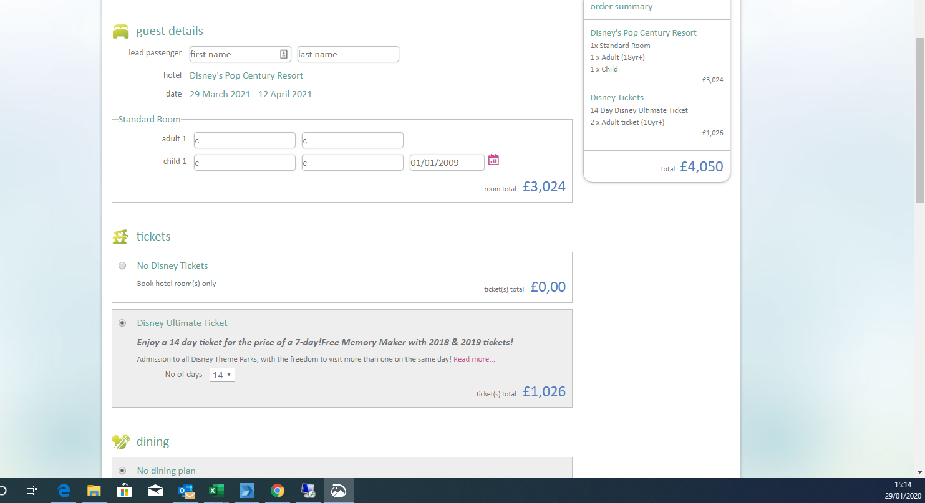Select the No dining plan radio button

(122, 471)
